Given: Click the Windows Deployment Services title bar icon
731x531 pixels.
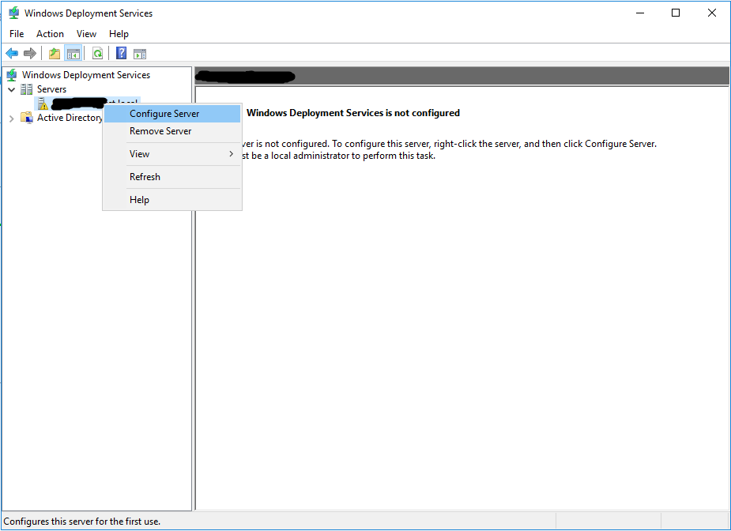Looking at the screenshot, I should tap(14, 13).
